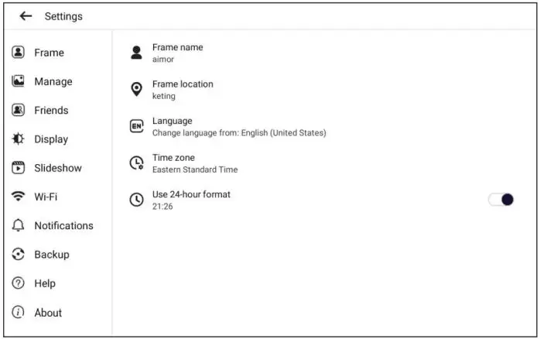The height and width of the screenshot is (339, 540).
Task: Open the Language selection setting
Action: [x=238, y=126]
